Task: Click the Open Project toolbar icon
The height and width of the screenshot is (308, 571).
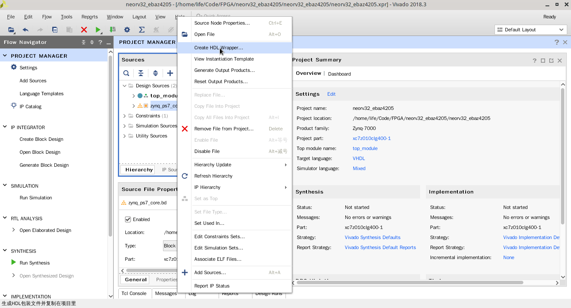Action: [11, 30]
